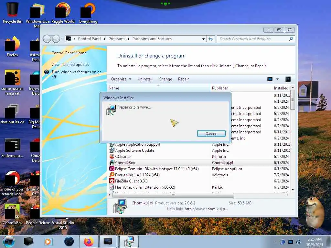This screenshot has width=331, height=248.
Task: Click Programs in the address breadcrumb
Action: (x=117, y=39)
